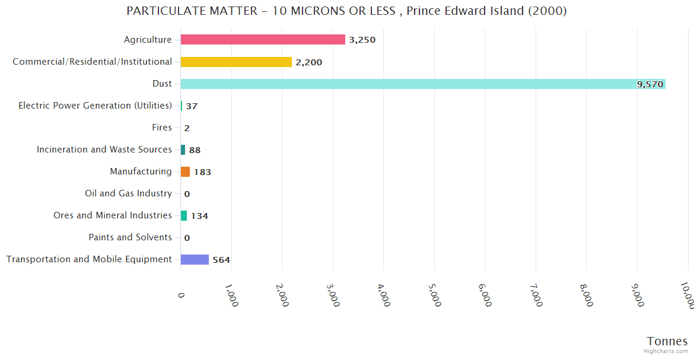Click the Tonnes axis title
Viewport: 694px width, 356px height.
(x=667, y=341)
